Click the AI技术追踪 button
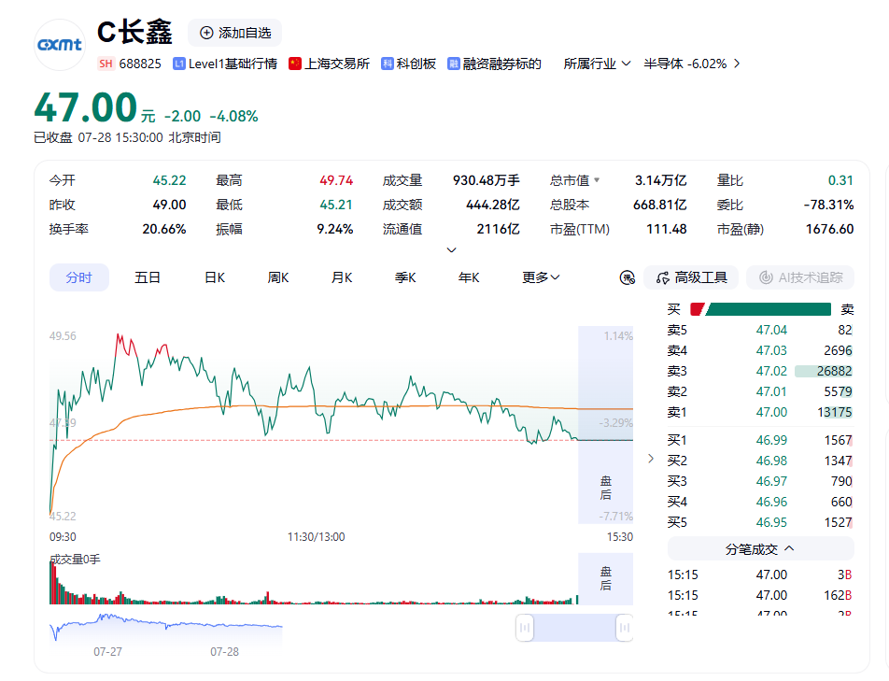The width and height of the screenshot is (889, 681). [800, 277]
